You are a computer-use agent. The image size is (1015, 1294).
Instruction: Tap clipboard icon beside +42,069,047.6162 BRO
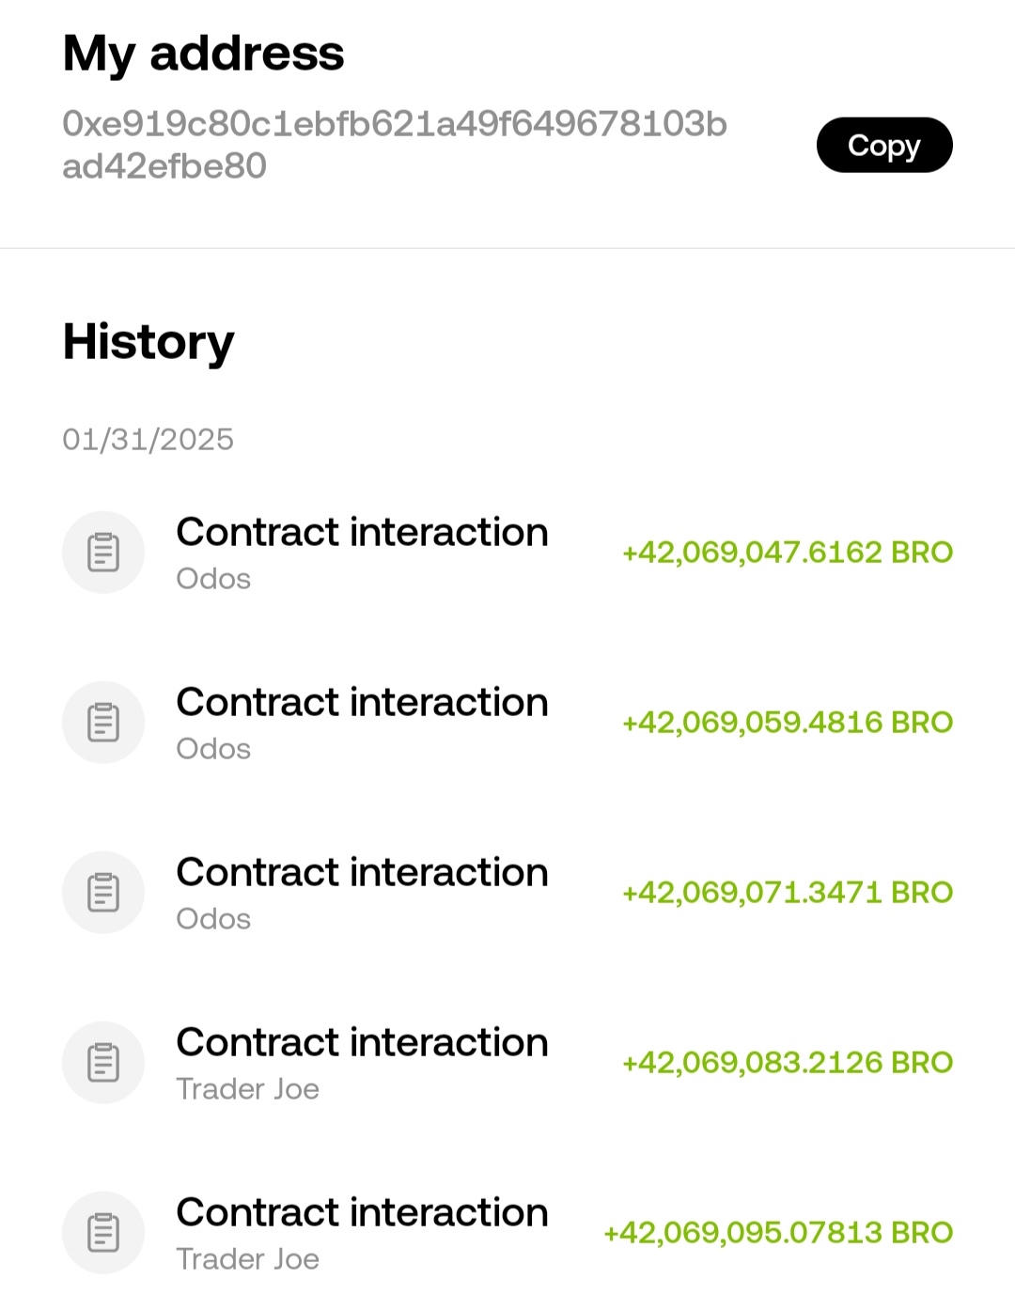pyautogui.click(x=103, y=553)
